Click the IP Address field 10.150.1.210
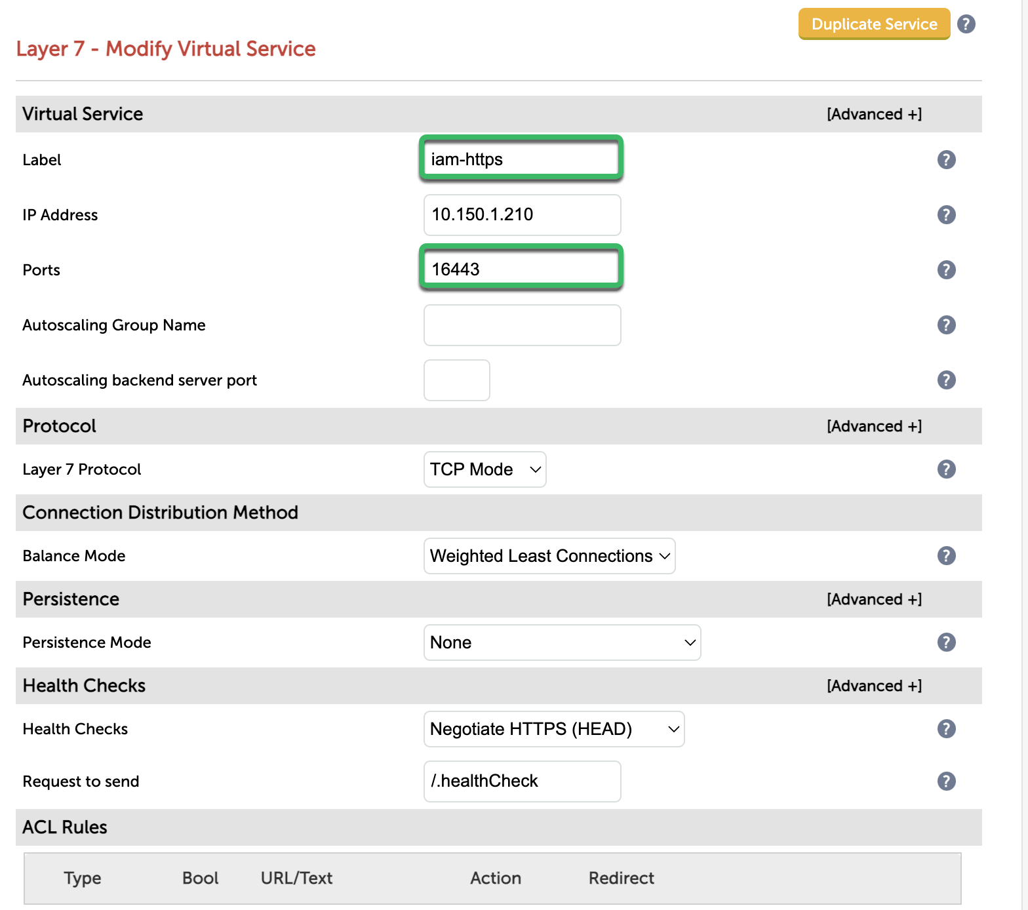The height and width of the screenshot is (910, 1028). [x=523, y=215]
